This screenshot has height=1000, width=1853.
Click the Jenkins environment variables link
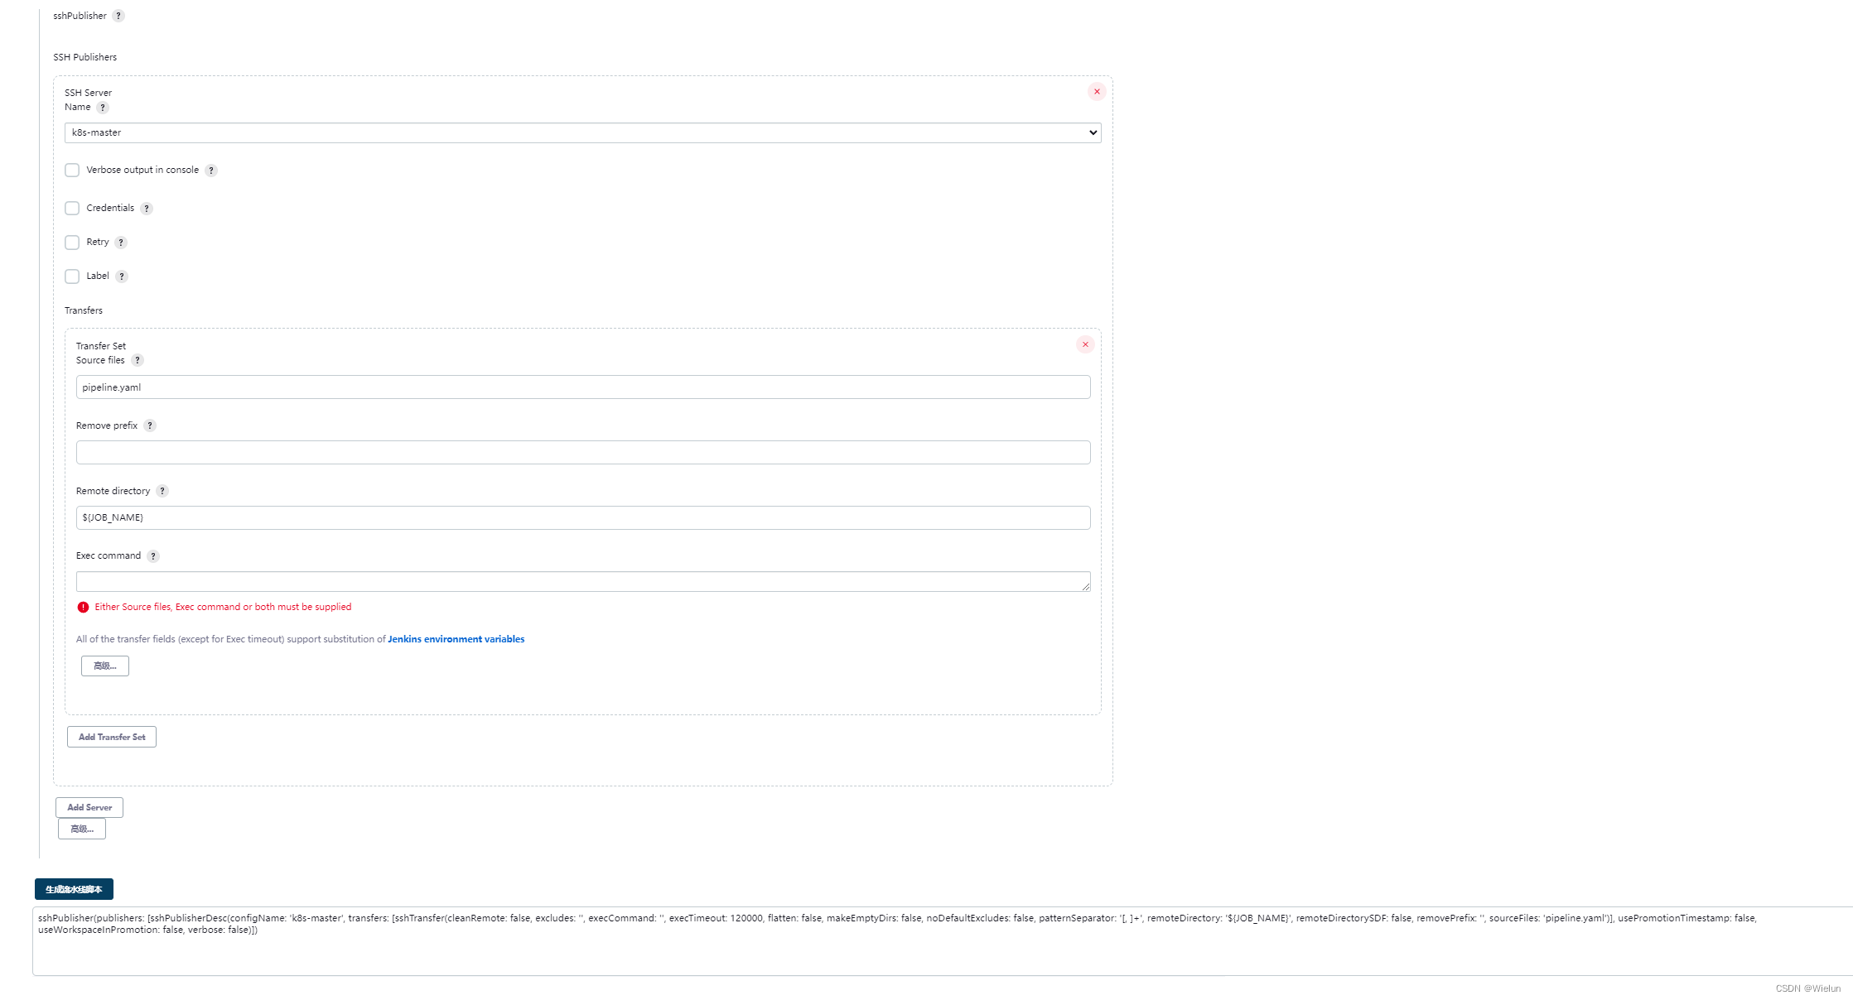pos(456,638)
